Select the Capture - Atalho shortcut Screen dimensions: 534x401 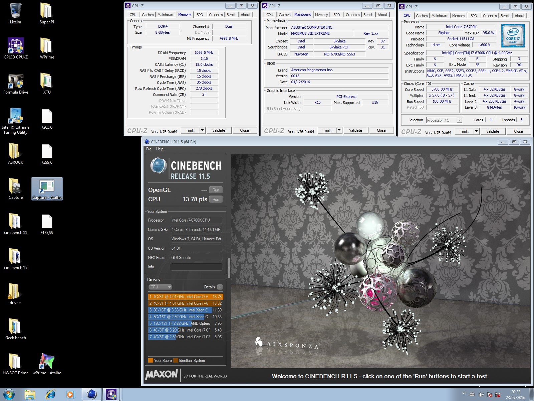[47, 189]
